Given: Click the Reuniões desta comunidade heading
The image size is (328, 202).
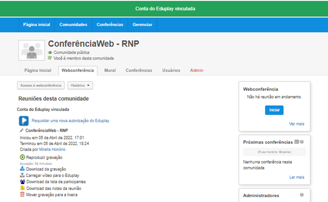Looking at the screenshot, I should (54, 98).
